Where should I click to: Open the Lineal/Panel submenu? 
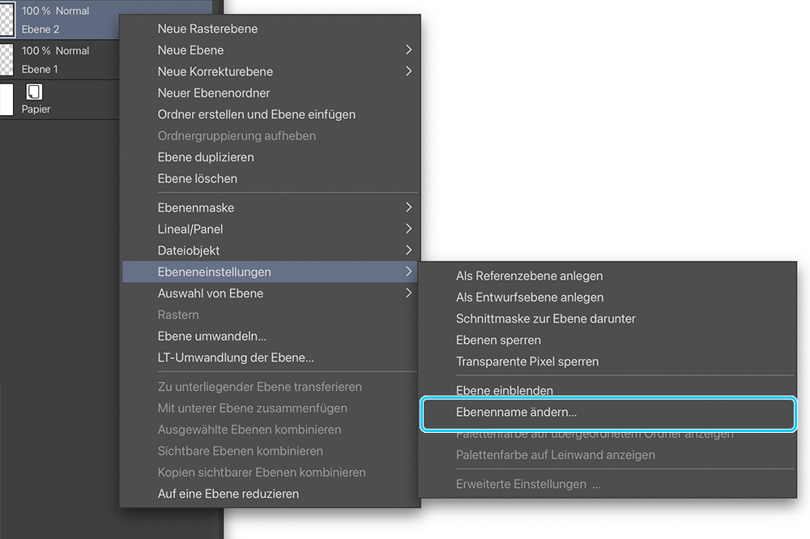coord(408,229)
